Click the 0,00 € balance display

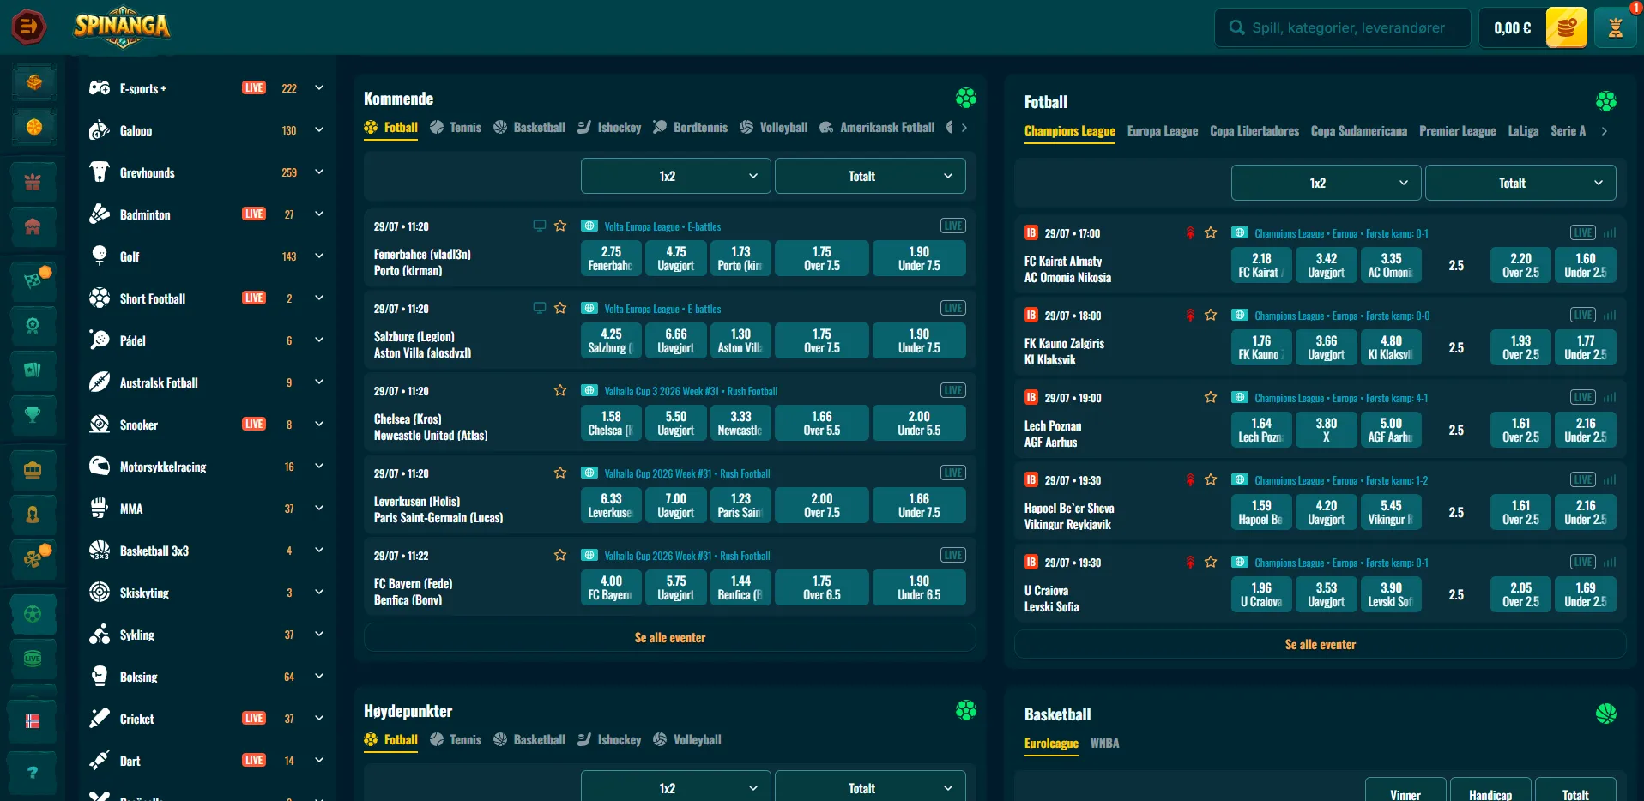coord(1512,28)
